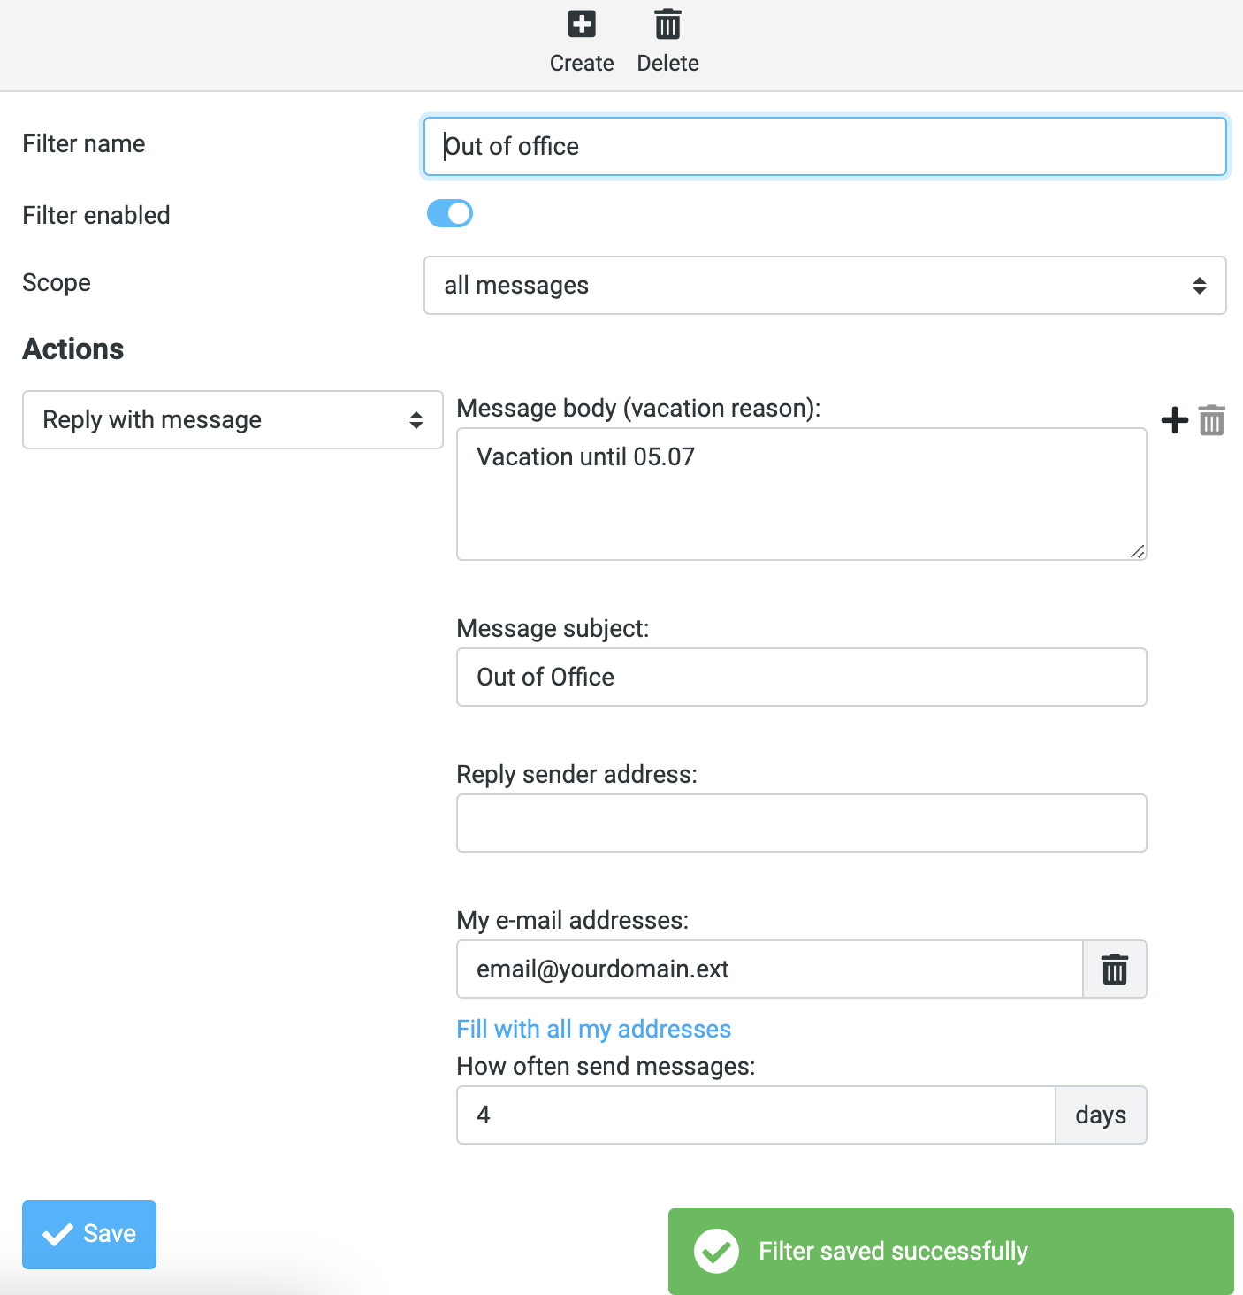The image size is (1243, 1295).
Task: Open the Scope all messages dropdown
Action: pos(825,286)
